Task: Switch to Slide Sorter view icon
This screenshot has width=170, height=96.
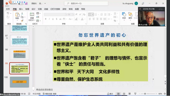Action: coord(124,94)
